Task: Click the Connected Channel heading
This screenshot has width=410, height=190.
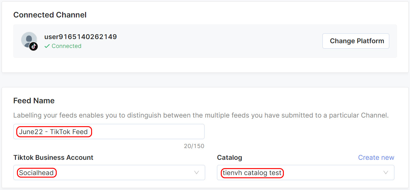Action: pyautogui.click(x=50, y=15)
